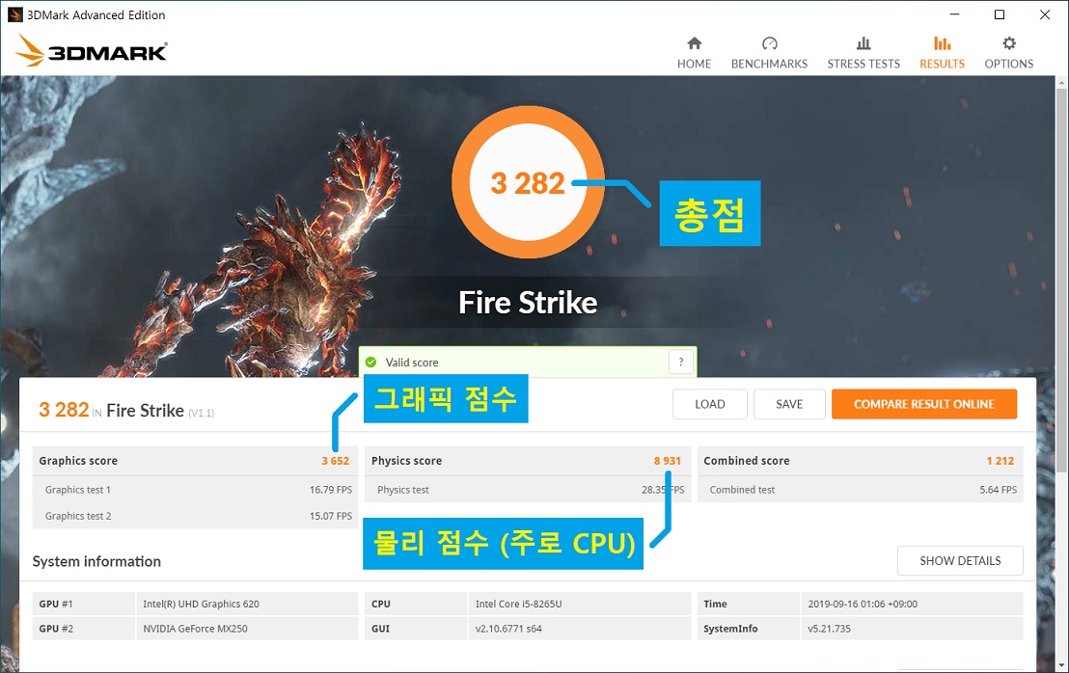
Task: Click the 3DMark title bar app icon
Action: 14,14
